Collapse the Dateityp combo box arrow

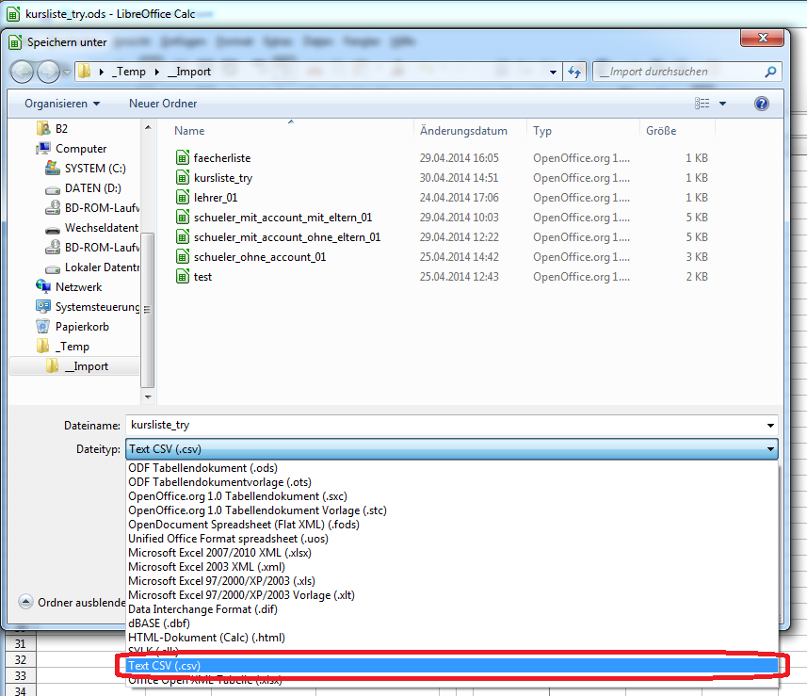coord(770,449)
